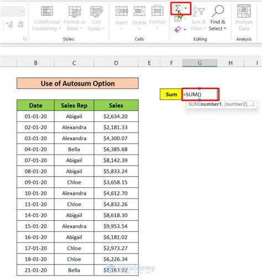Click the Fill icon below AutoSum
262x280 pixels.
178,19
